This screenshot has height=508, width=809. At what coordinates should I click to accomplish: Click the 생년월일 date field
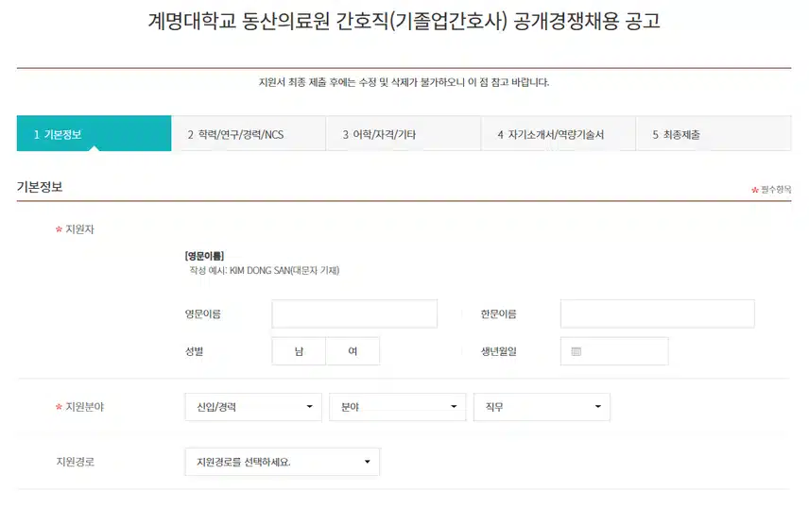pyautogui.click(x=614, y=351)
